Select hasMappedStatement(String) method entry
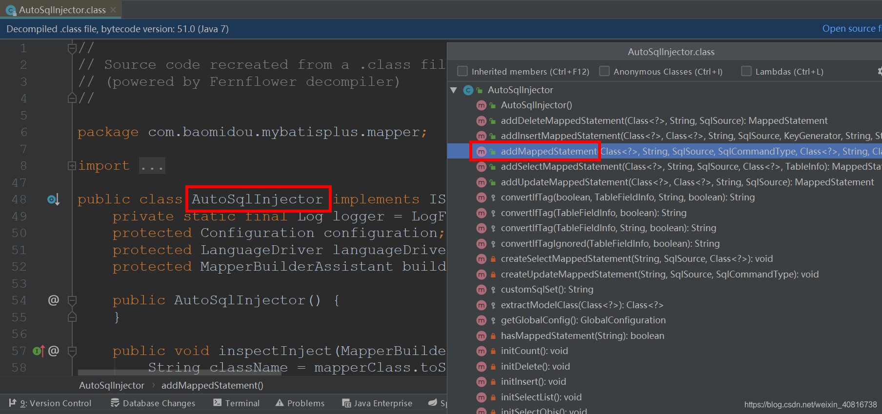 pos(582,335)
